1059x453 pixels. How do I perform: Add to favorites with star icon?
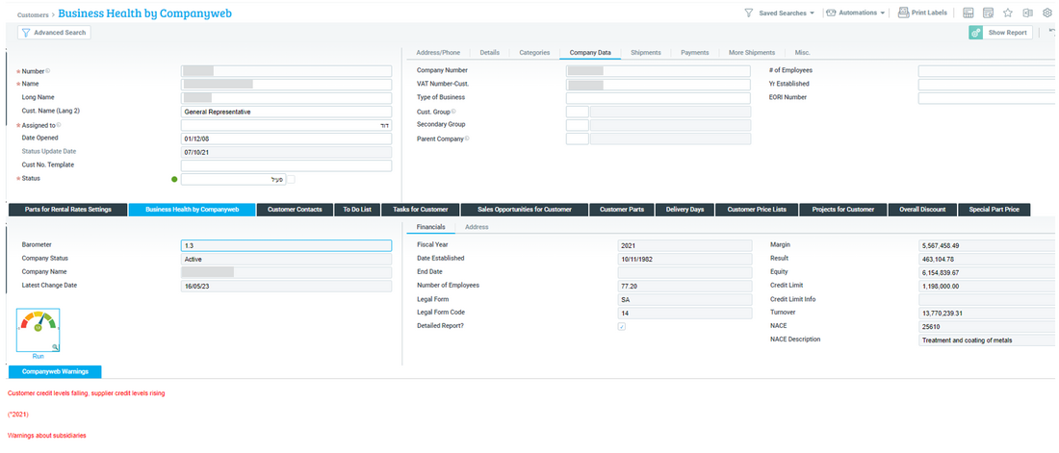pyautogui.click(x=1007, y=13)
